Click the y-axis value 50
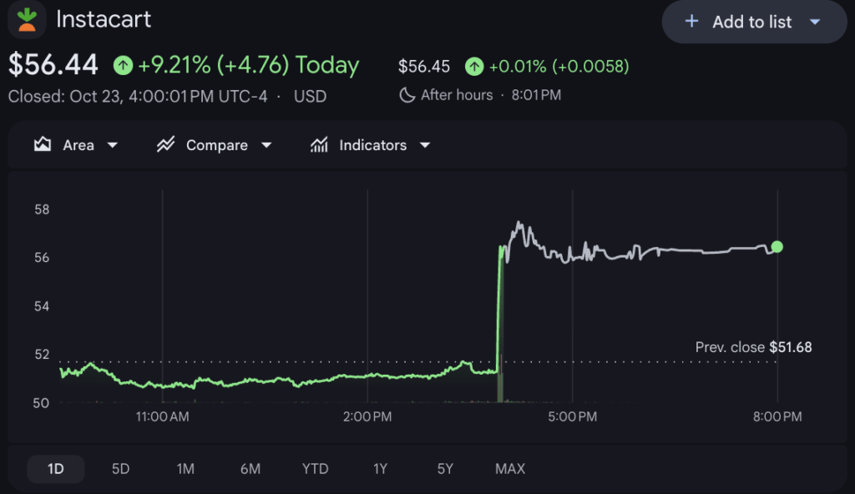This screenshot has height=494, width=855. point(41,404)
